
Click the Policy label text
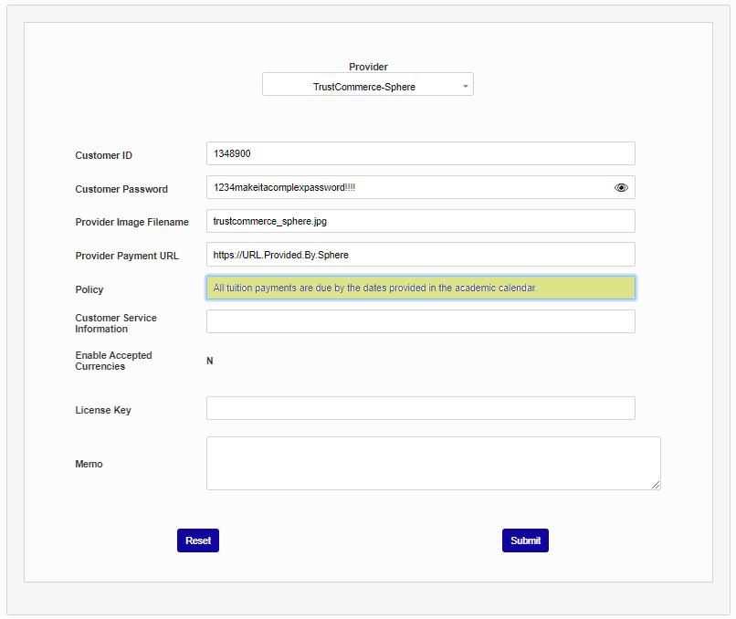click(89, 289)
